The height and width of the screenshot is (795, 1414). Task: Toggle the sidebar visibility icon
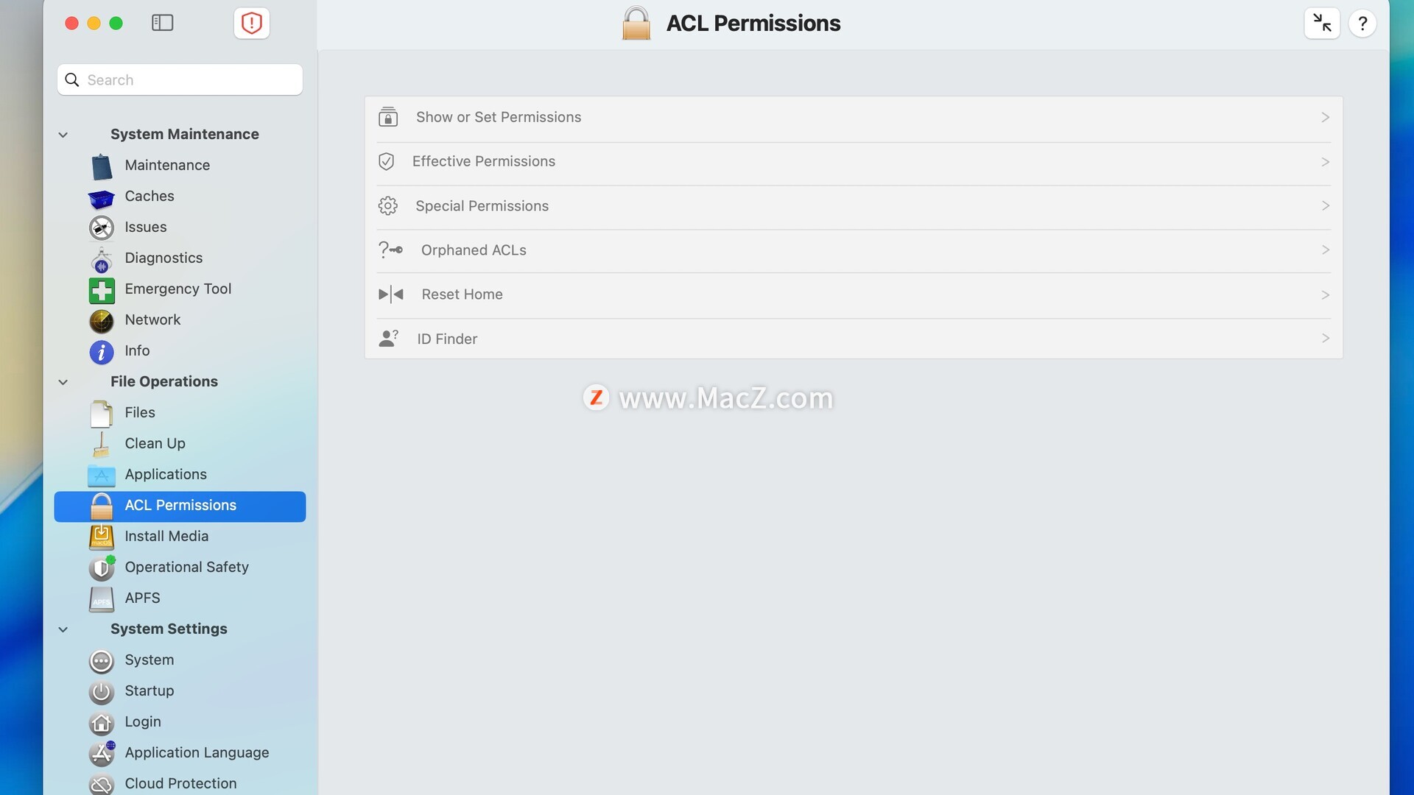(162, 23)
